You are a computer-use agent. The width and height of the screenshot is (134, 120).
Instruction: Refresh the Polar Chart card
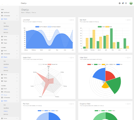point(128,58)
